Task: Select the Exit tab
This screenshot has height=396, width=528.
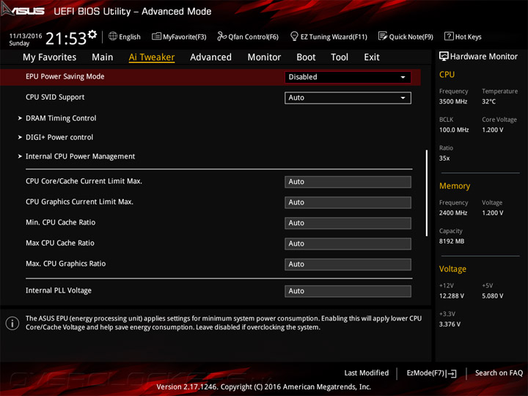Action: [x=371, y=57]
